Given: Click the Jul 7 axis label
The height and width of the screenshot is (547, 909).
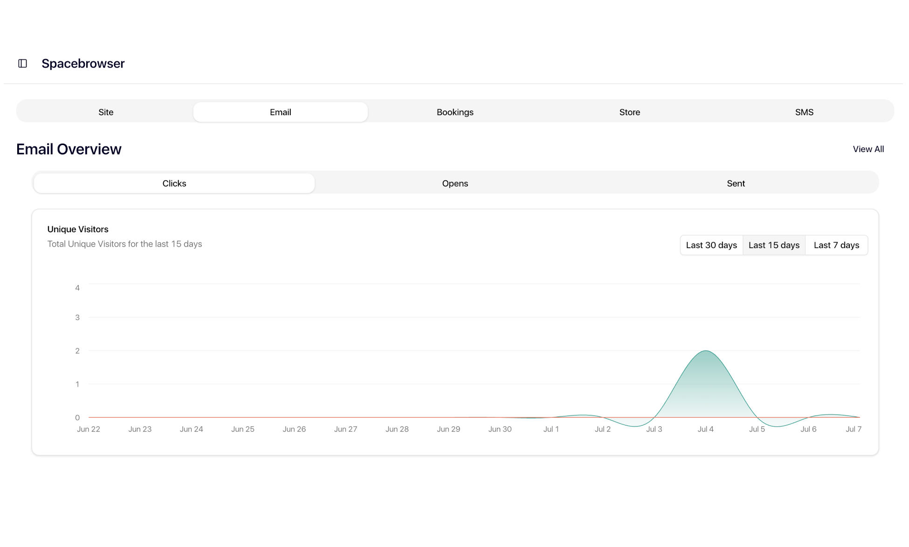Looking at the screenshot, I should pyautogui.click(x=853, y=429).
